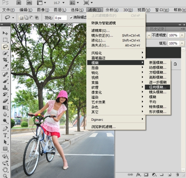
Task: Select the Quick Selection tool
Action: [x=5, y=53]
